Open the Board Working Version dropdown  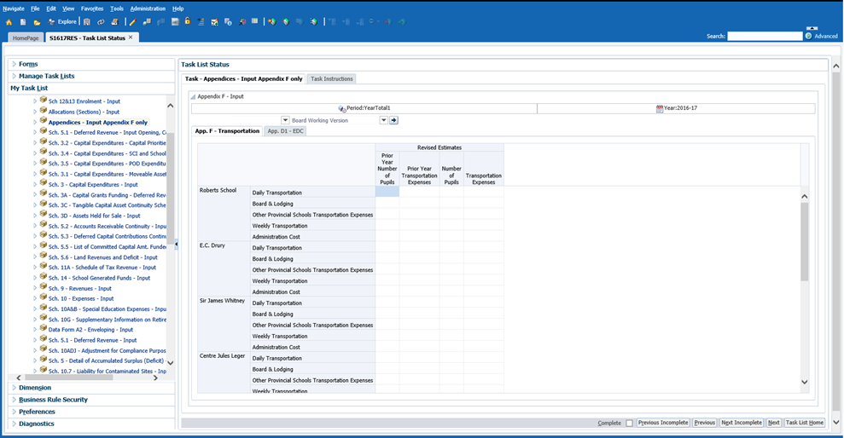383,120
